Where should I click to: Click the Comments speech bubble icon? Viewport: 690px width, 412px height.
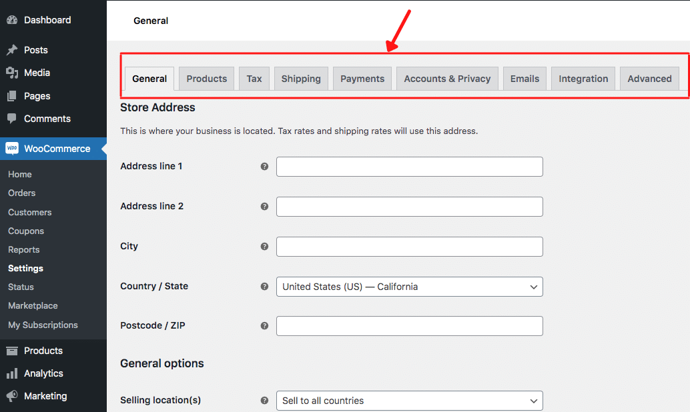click(x=12, y=119)
